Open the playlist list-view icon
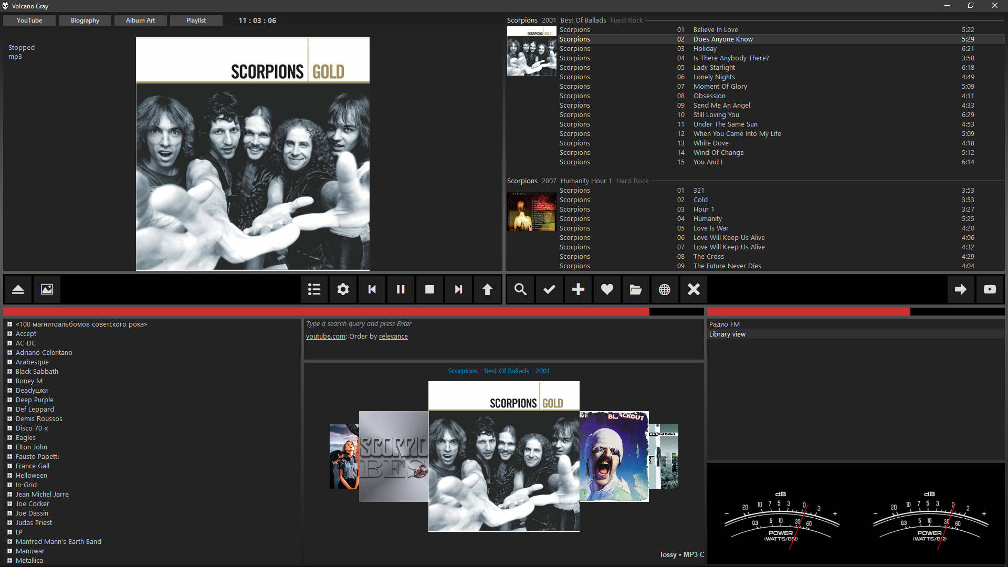This screenshot has height=567, width=1008. [x=314, y=289]
